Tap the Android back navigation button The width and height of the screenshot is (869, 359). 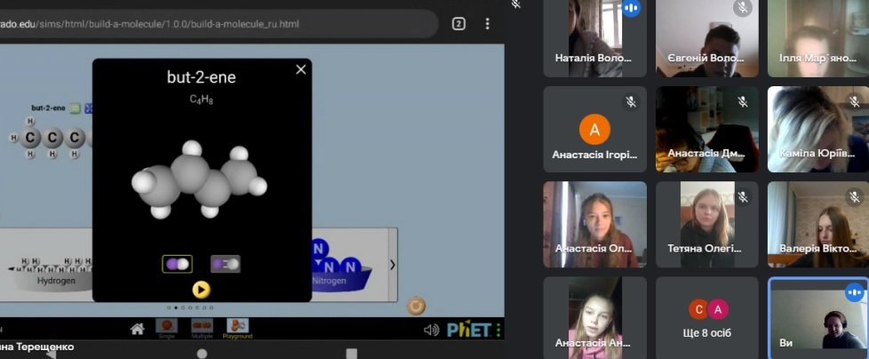pos(51,355)
